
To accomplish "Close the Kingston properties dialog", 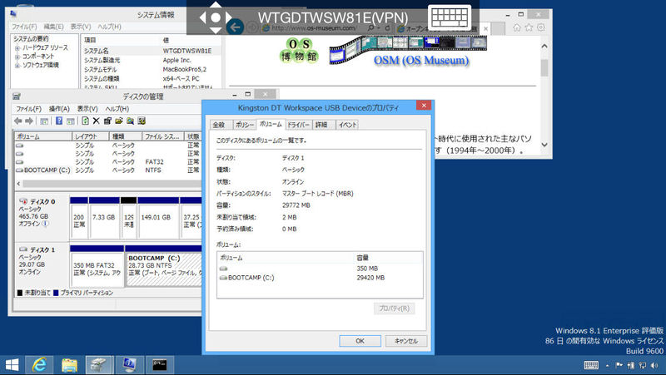I will click(424, 106).
